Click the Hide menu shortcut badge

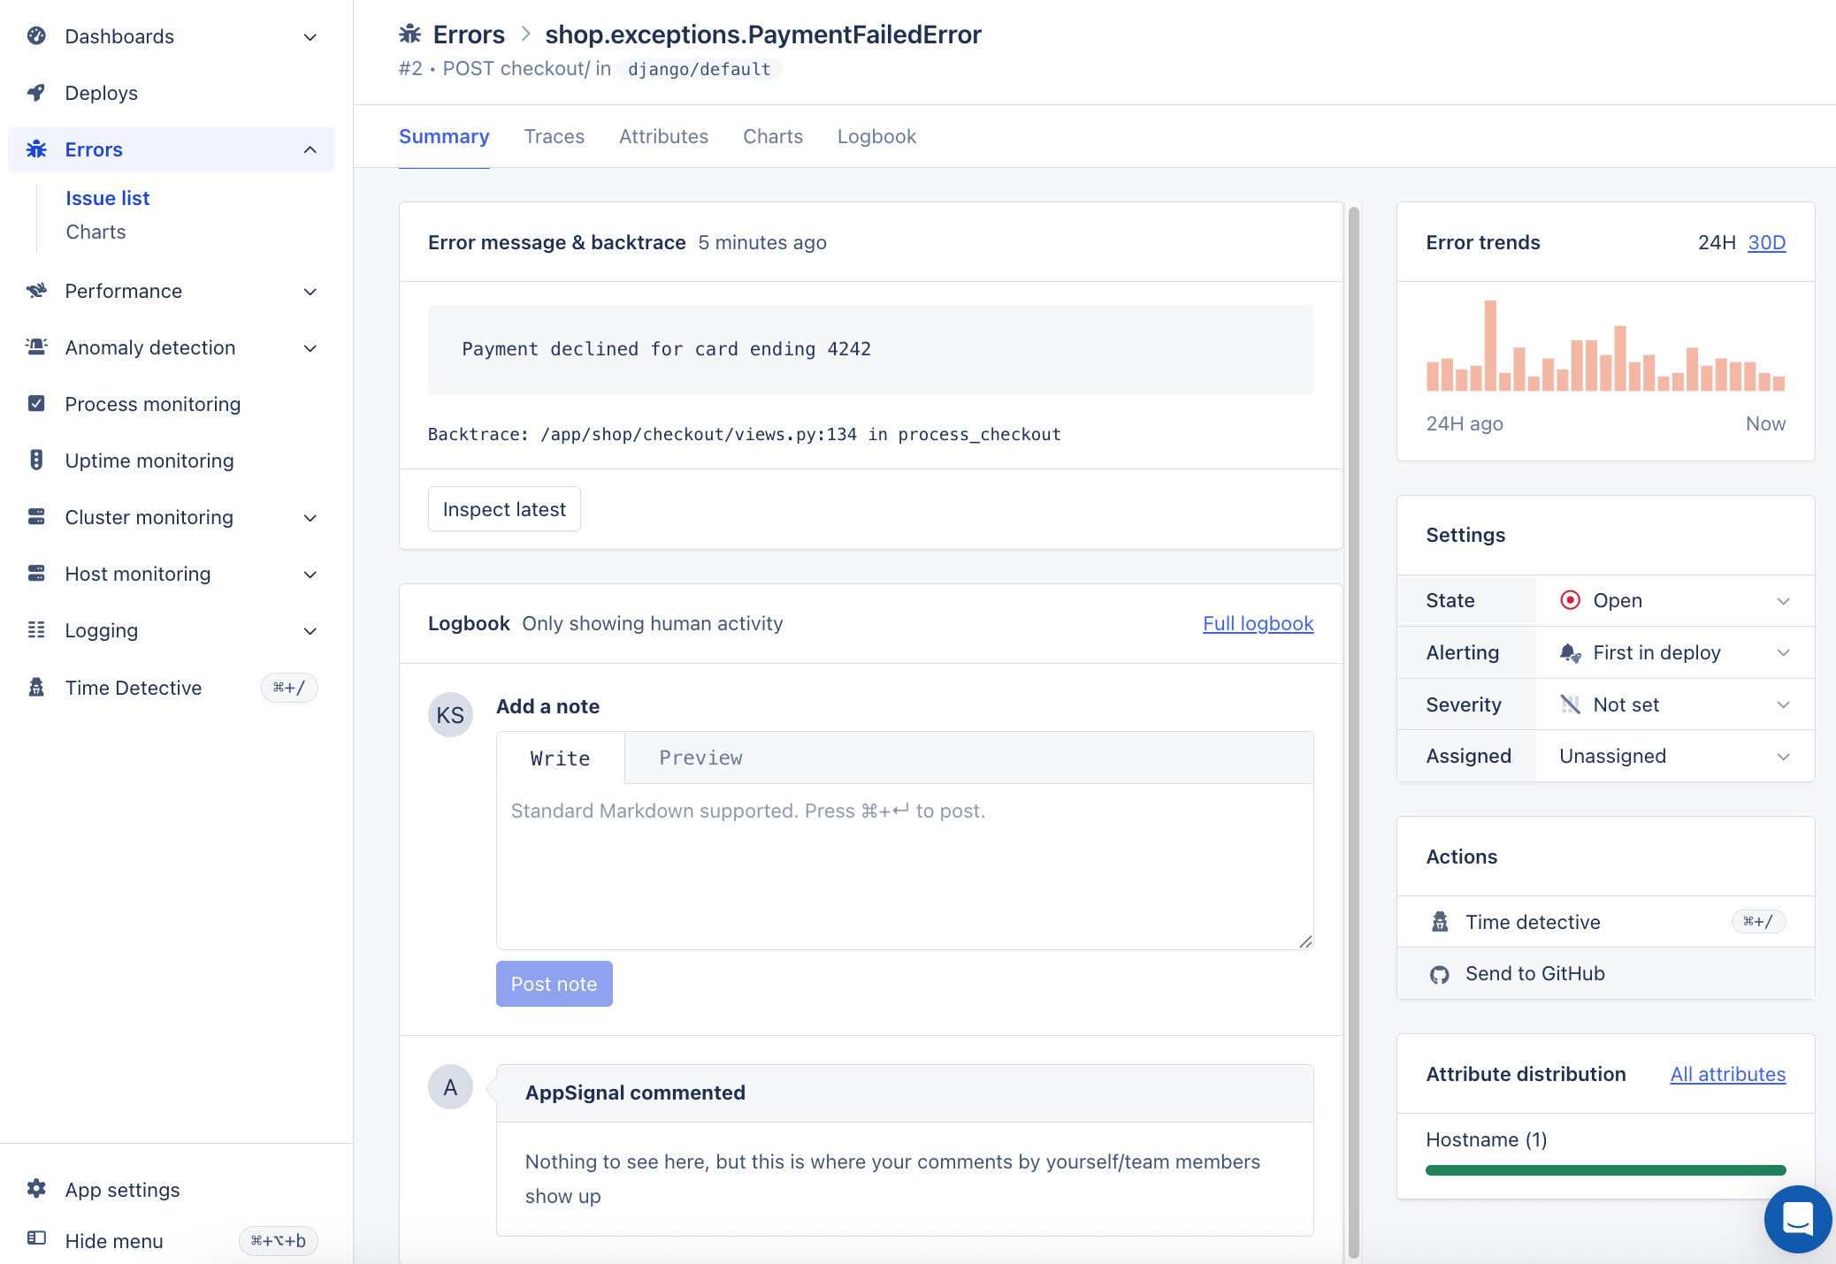278,1241
